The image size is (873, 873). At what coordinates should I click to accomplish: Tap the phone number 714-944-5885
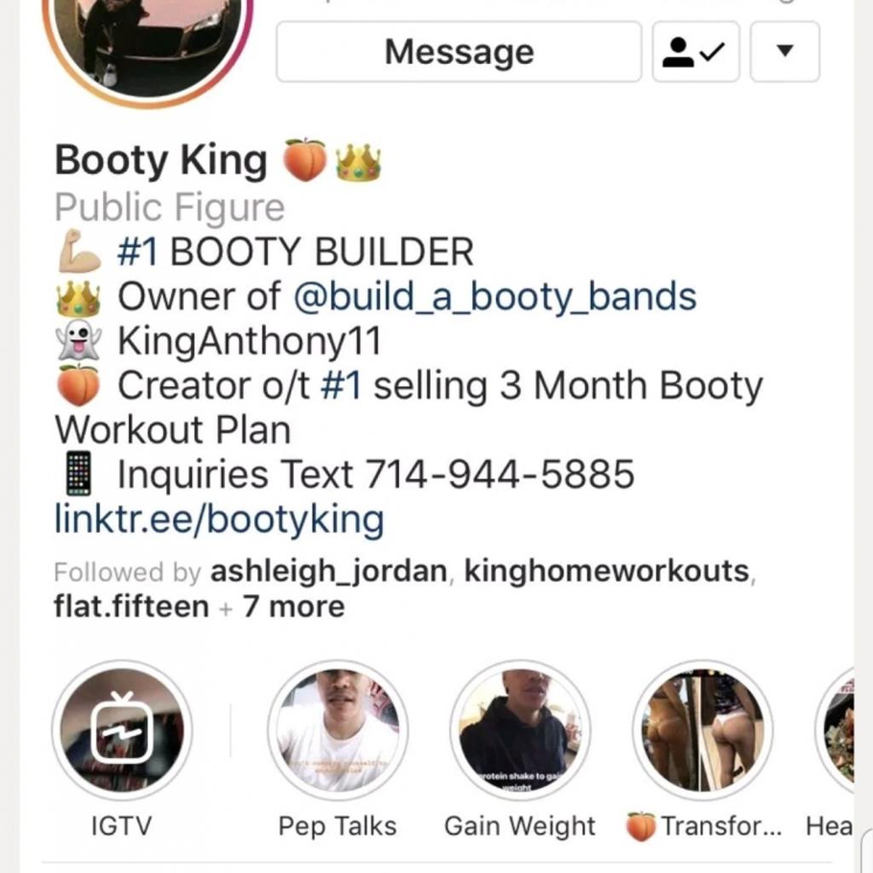(500, 474)
